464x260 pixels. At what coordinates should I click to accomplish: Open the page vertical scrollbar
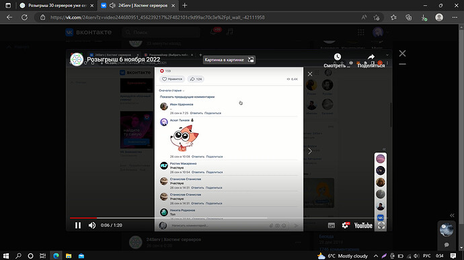coord(461,138)
